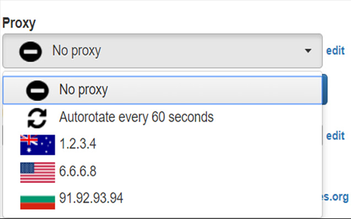Select the highlighted 'No proxy' option in the list
Viewport: 351px width, 219px height.
162,90
